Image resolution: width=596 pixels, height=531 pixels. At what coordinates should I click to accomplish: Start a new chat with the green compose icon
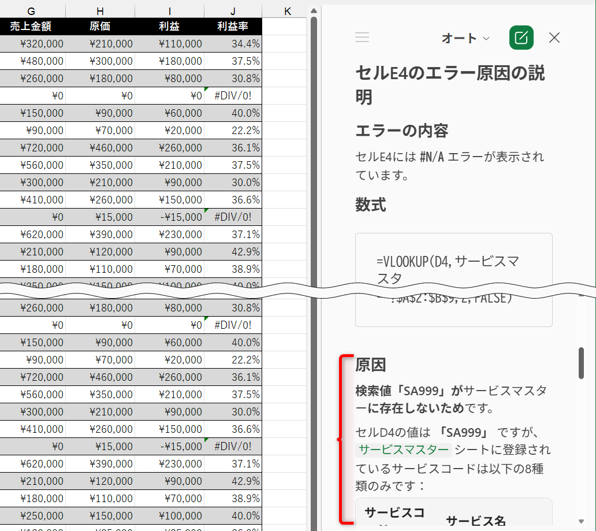521,38
